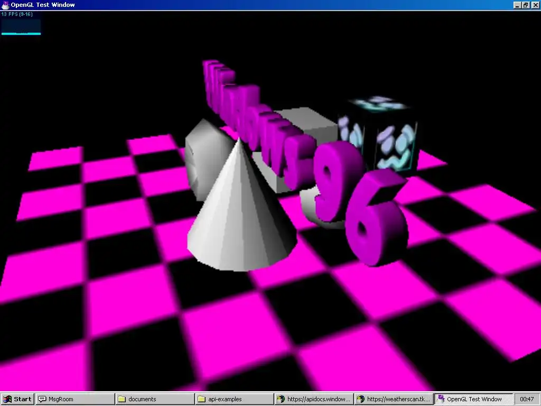Click the apidocs globe icon in taskbar

point(281,399)
